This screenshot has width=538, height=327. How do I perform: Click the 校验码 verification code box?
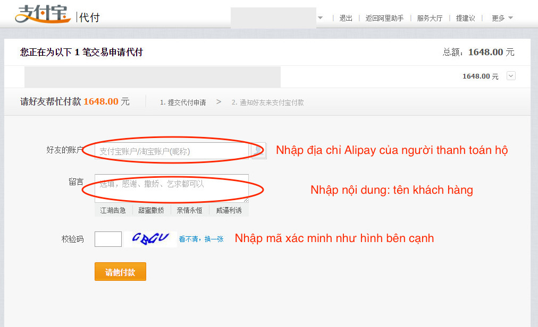pos(108,239)
